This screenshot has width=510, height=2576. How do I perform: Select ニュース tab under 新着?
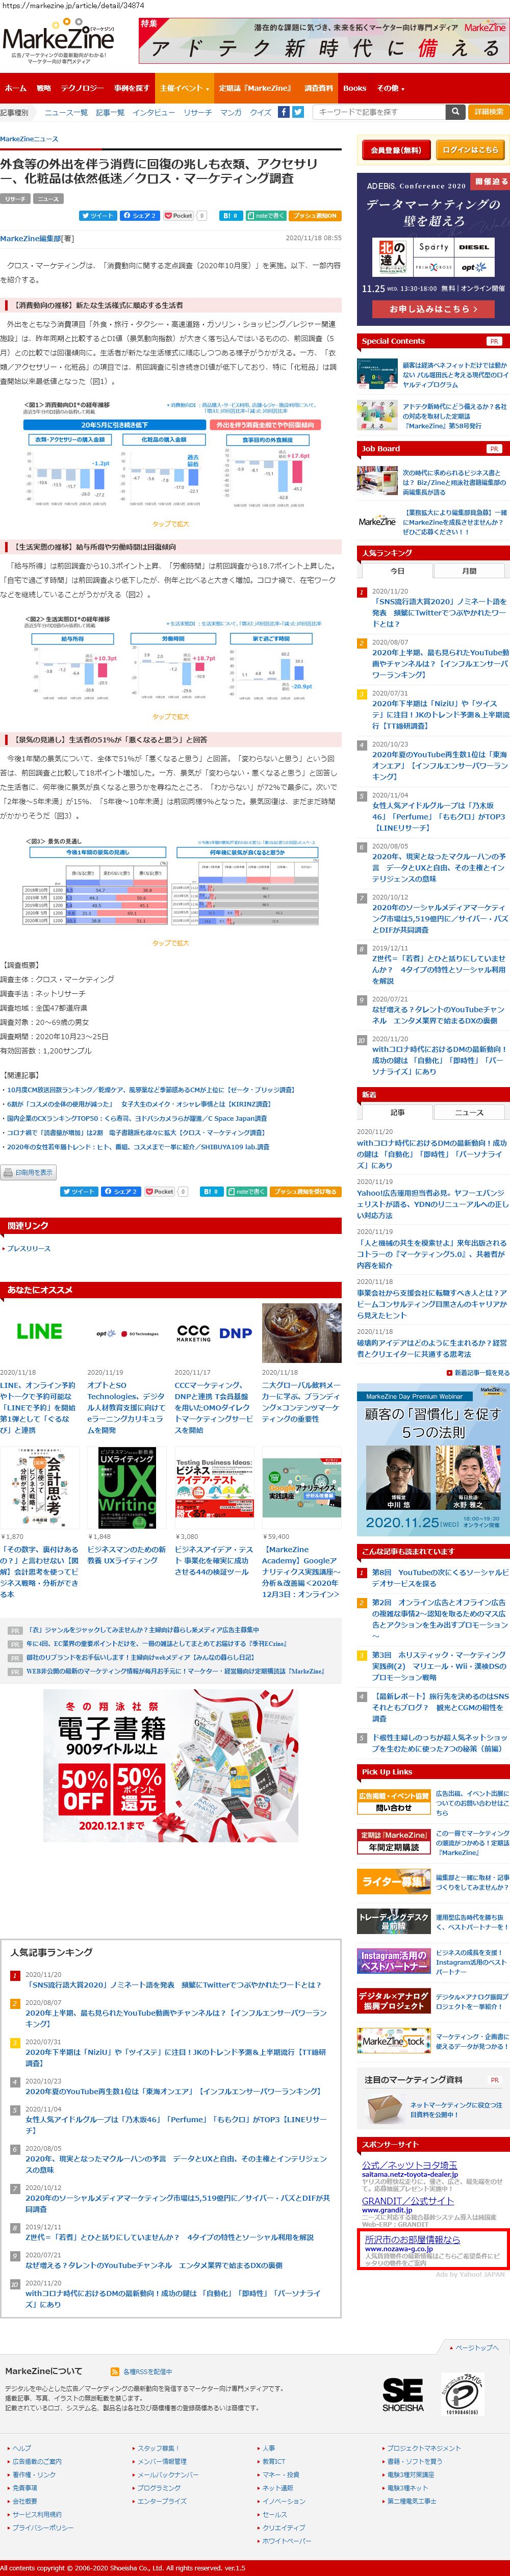tap(469, 1112)
